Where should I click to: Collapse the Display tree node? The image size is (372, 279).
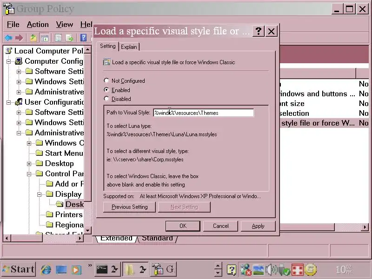coord(39,194)
